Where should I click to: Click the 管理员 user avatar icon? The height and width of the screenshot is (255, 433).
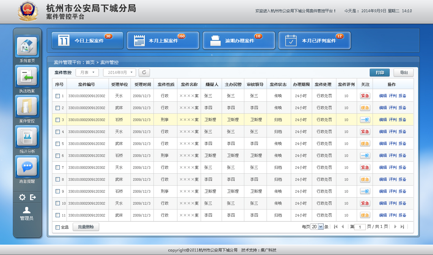coord(27,210)
